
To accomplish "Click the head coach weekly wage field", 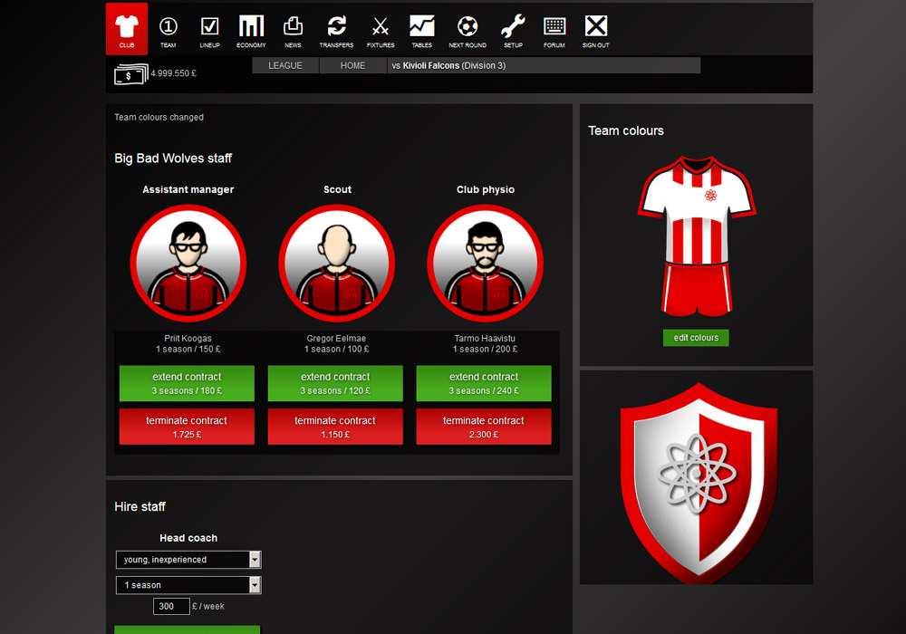I will [x=171, y=606].
